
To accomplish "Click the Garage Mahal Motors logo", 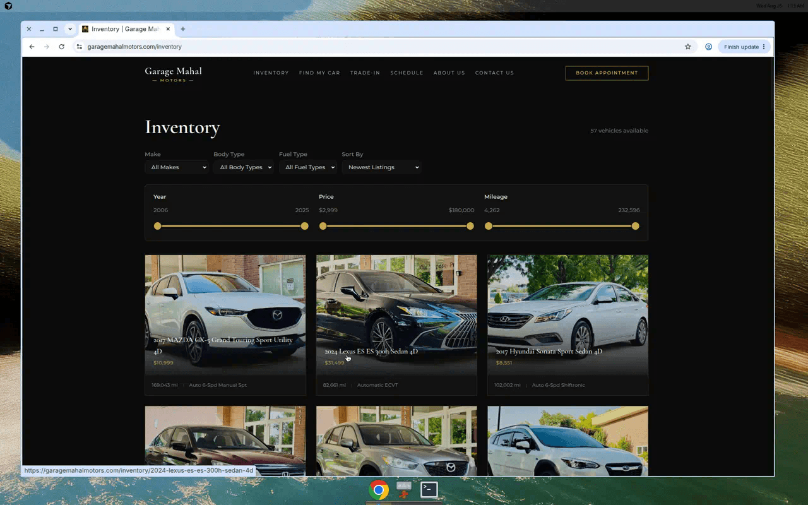I will [173, 74].
